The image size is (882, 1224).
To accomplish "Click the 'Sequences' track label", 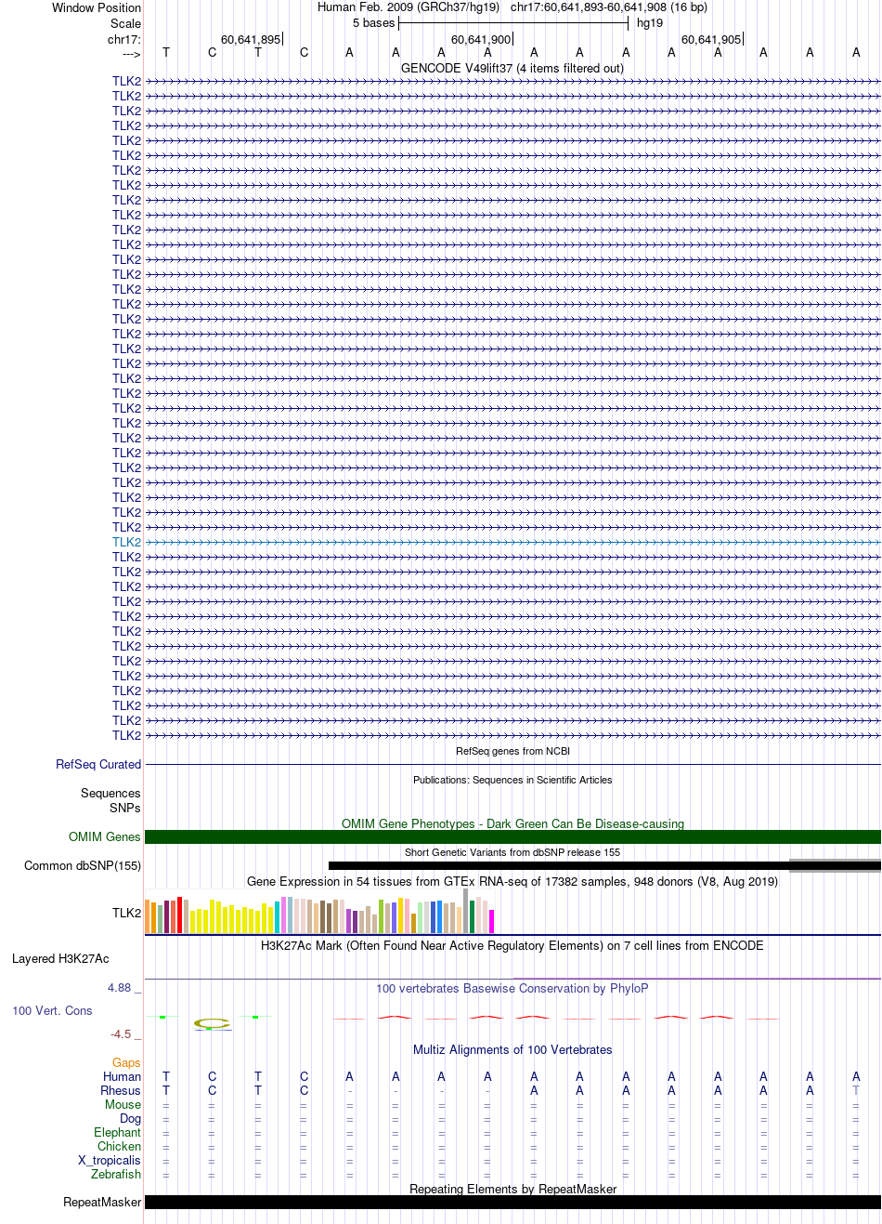I will (110, 793).
